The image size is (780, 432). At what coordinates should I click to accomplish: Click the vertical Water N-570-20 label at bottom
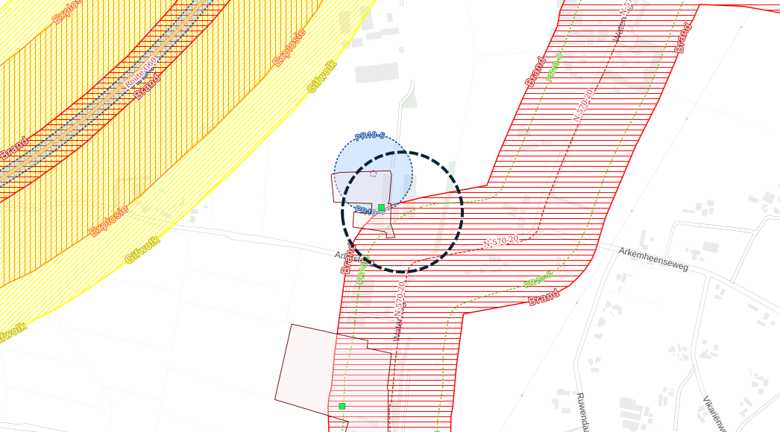coord(399,311)
